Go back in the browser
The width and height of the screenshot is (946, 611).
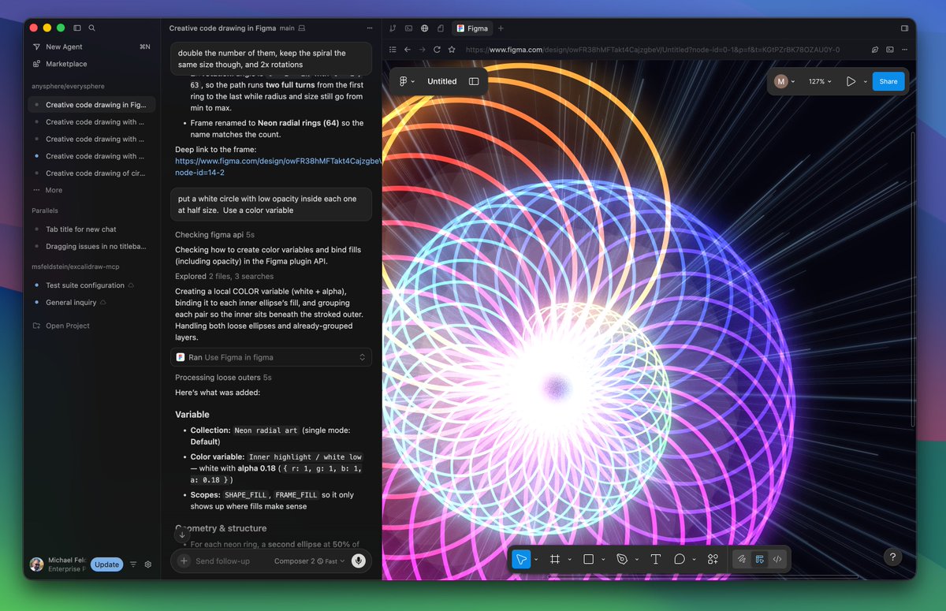(407, 50)
